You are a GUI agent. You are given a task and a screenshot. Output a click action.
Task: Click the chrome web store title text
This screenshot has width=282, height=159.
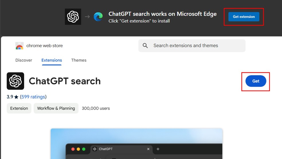coord(45,46)
